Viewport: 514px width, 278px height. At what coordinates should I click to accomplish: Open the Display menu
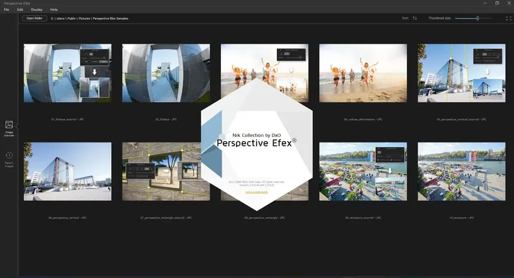tap(37, 10)
